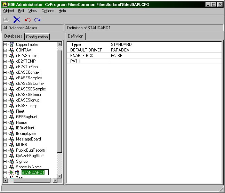The height and width of the screenshot is (193, 225).
Task: Click the dBASEContax database icon
Action: (11, 72)
